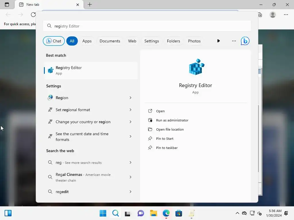
Task: Click the Edge tab actions menu icon
Action: click(7, 5)
